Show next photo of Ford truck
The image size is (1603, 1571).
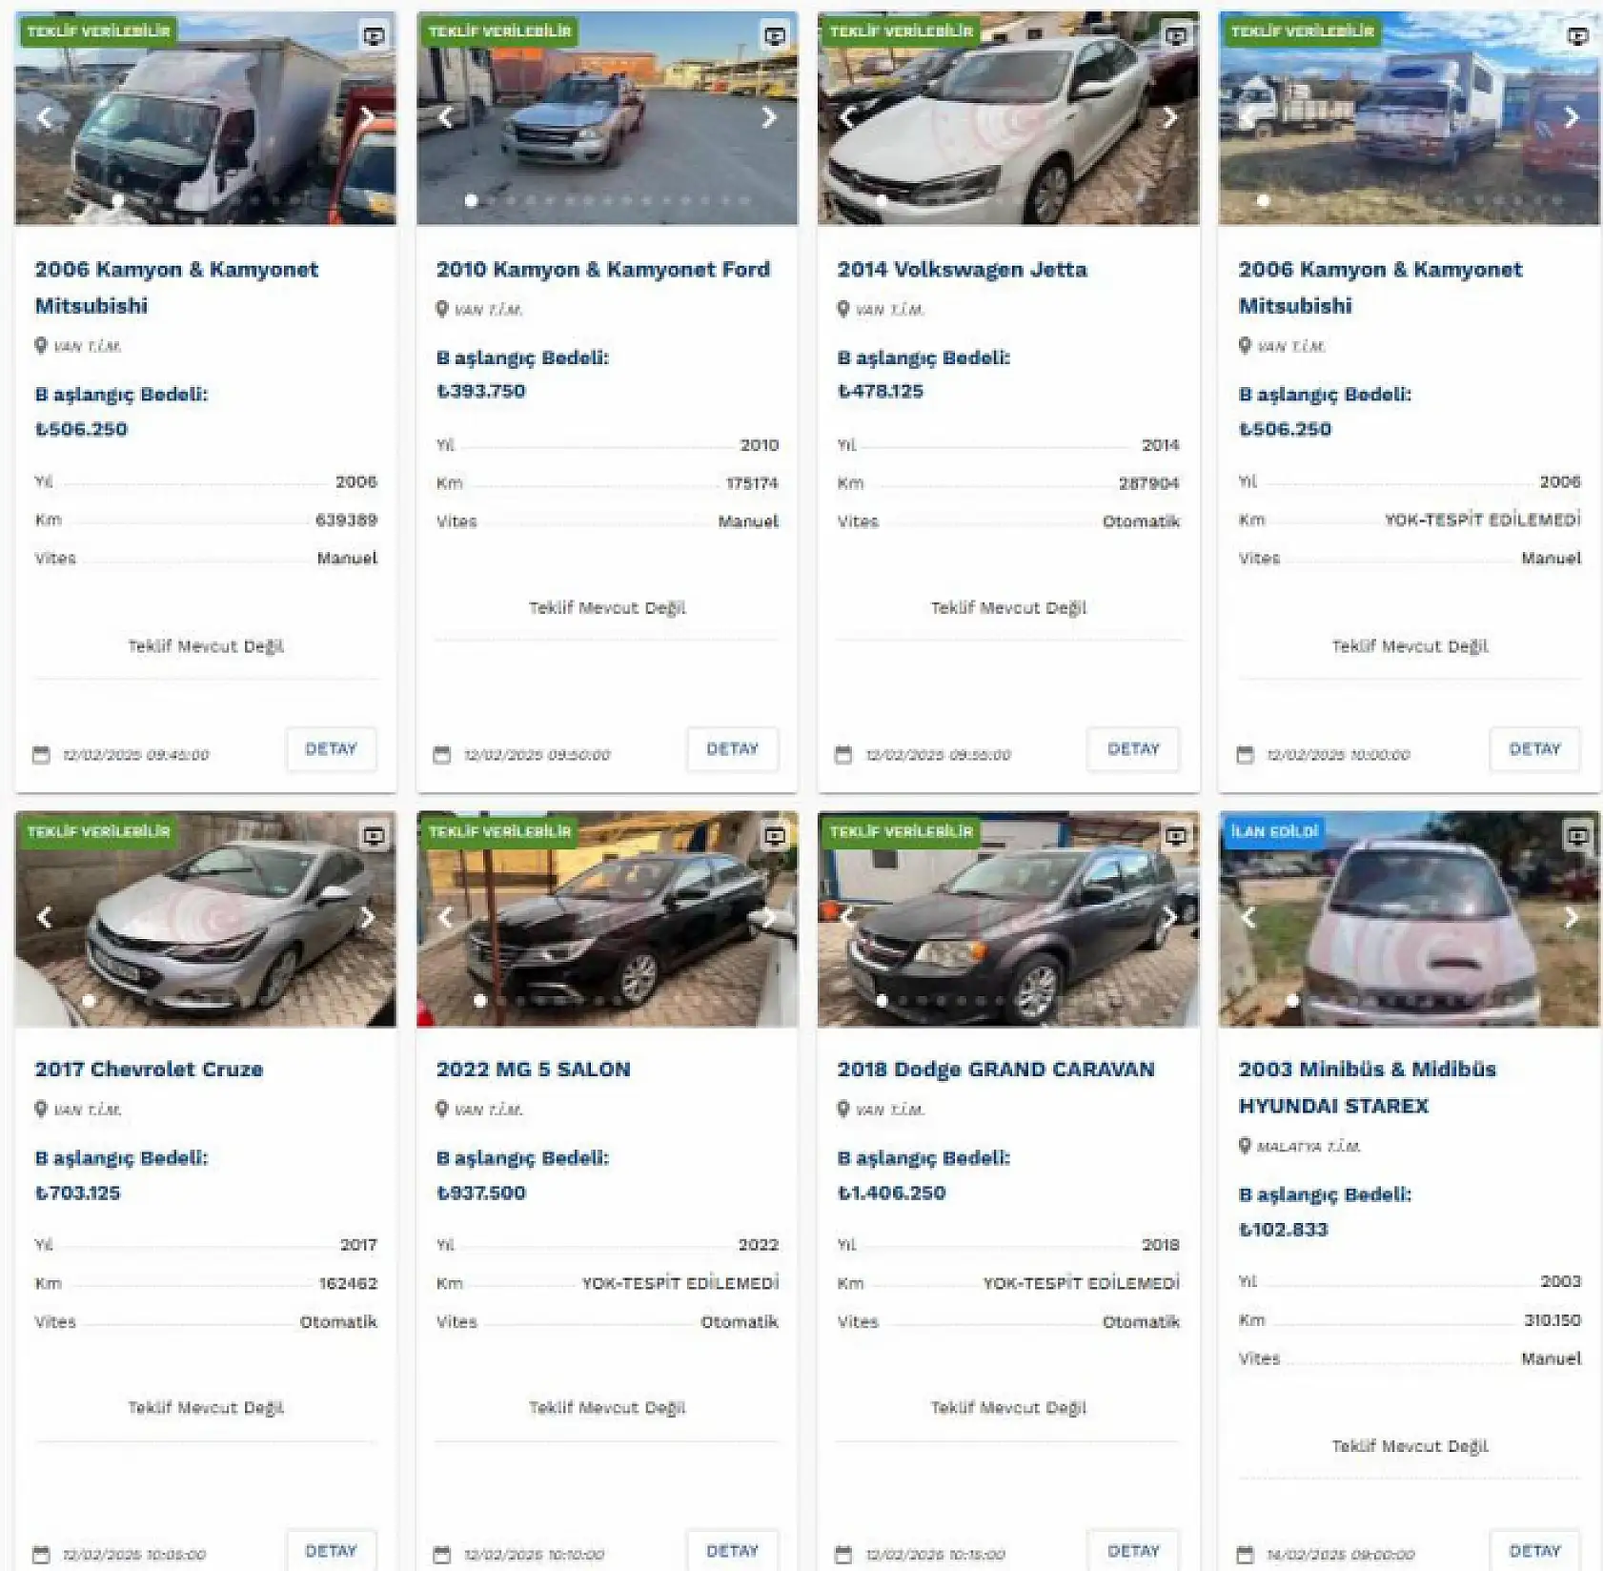(x=769, y=117)
